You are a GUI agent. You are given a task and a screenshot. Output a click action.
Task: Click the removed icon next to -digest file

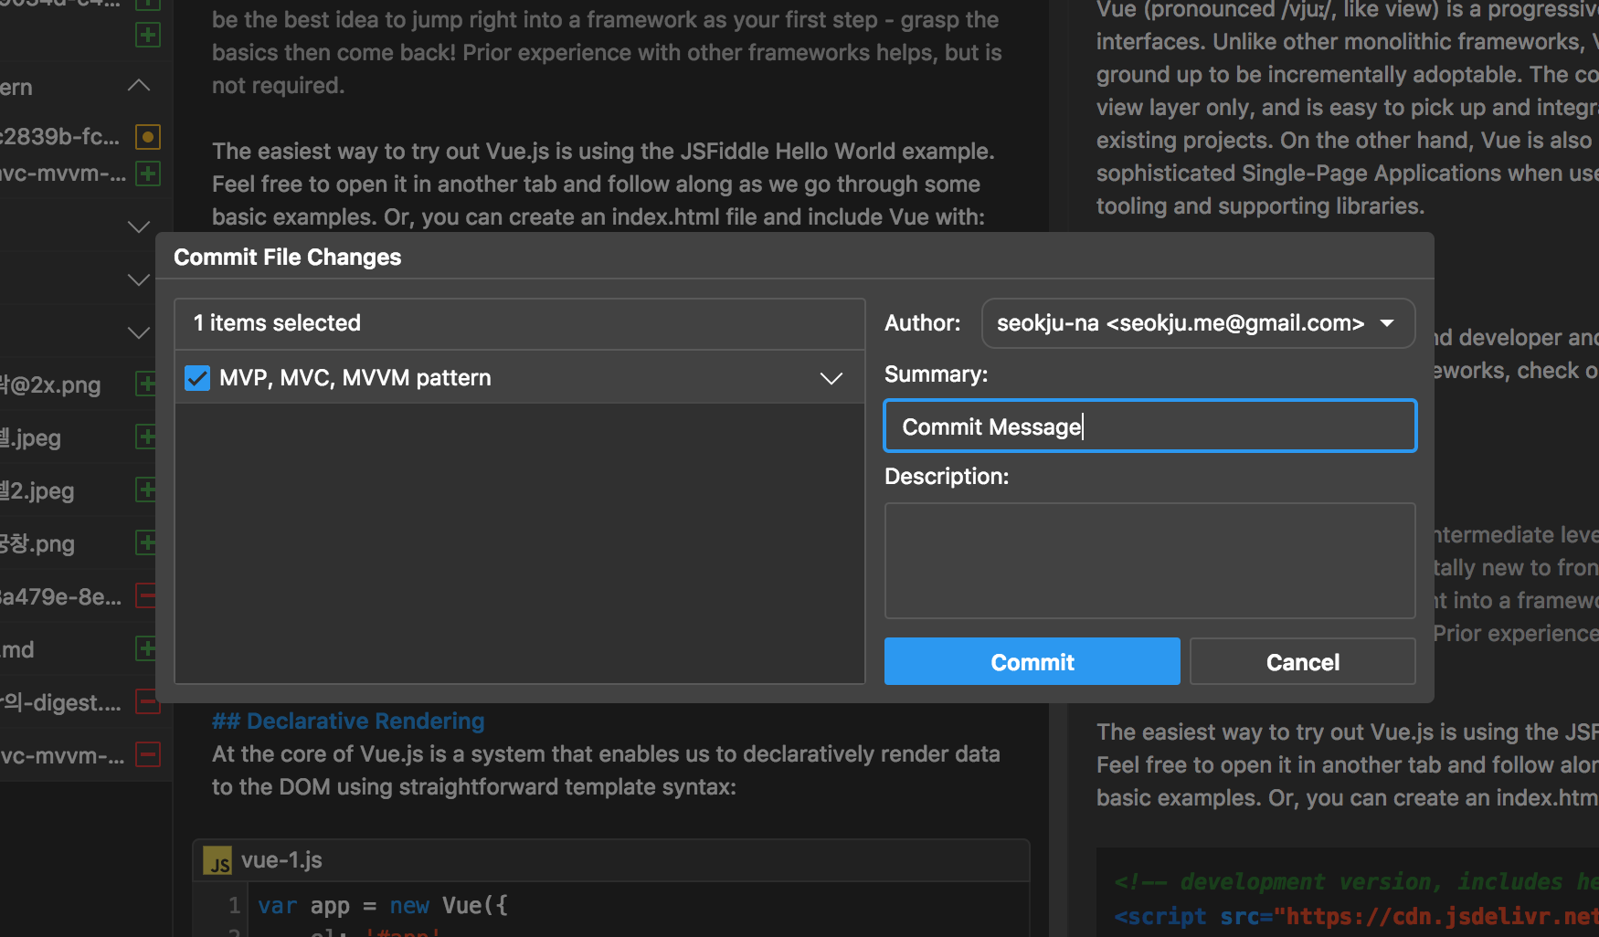pos(146,701)
